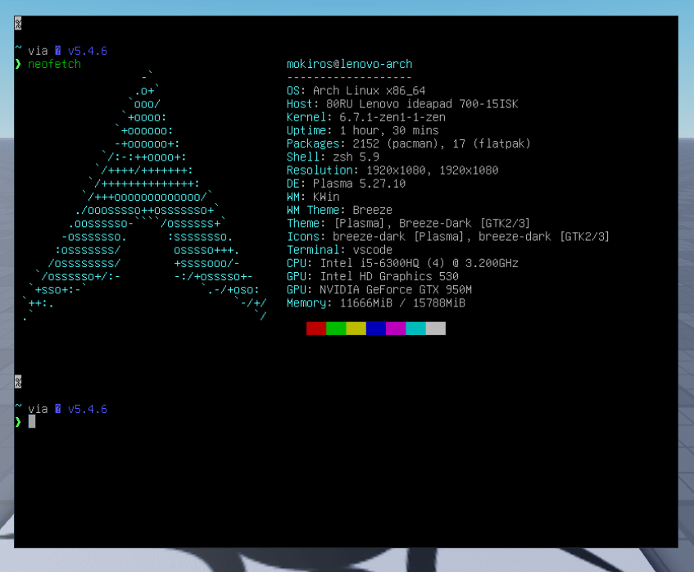Click the Theme '[Plasma], Breeze-Dark' line
This screenshot has width=694, height=572.
click(408, 224)
